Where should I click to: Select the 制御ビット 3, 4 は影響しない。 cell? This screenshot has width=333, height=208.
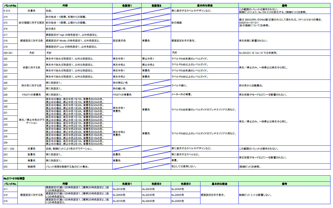285,195
